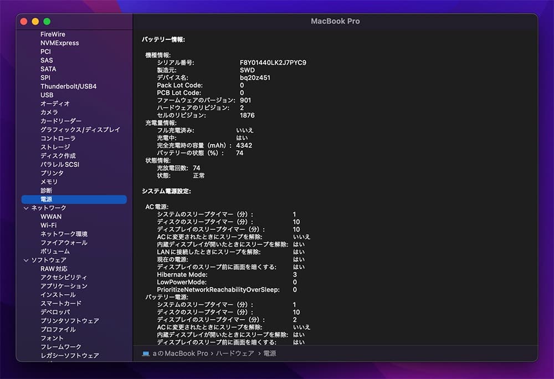The width and height of the screenshot is (554, 379).
Task: Select the ソフトウェア category label
Action: click(48, 260)
